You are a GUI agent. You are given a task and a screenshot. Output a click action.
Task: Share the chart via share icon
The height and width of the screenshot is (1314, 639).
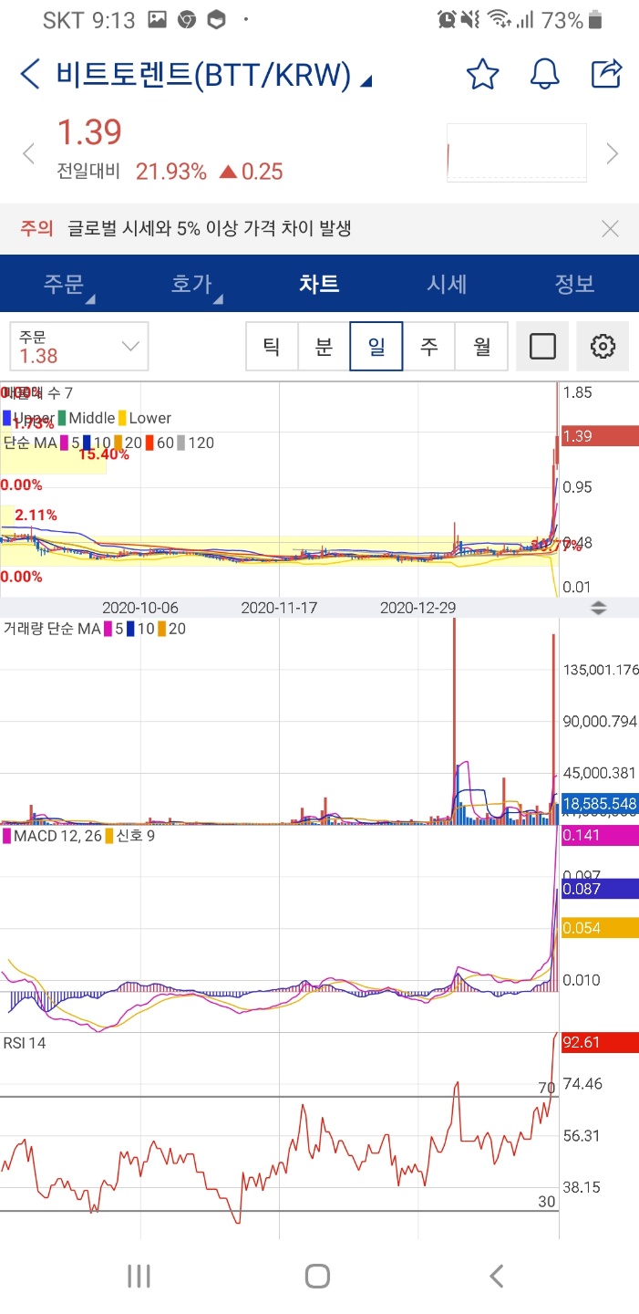tap(606, 74)
